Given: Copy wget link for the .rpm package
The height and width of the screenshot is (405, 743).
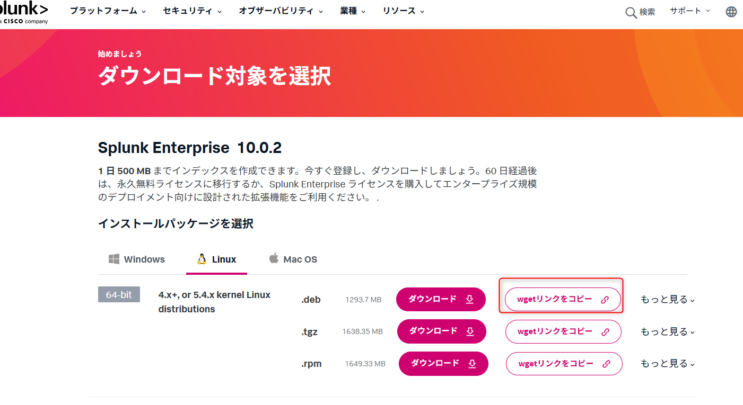Looking at the screenshot, I should point(563,364).
